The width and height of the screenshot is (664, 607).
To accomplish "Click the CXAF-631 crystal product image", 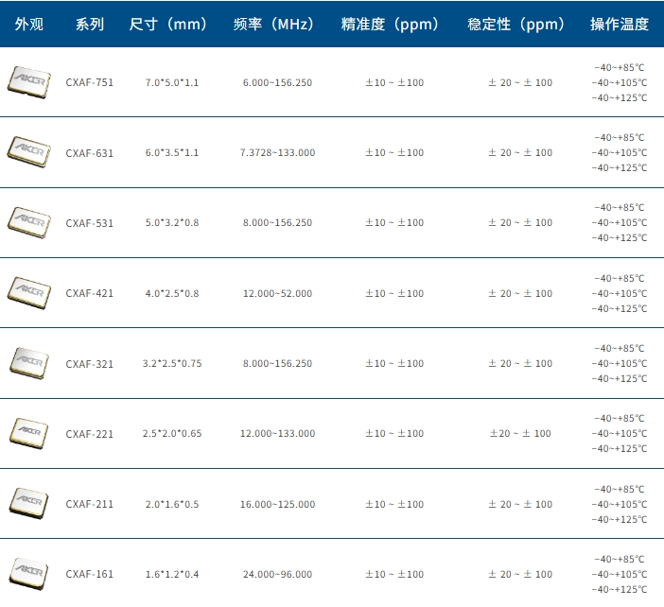I will (x=28, y=151).
